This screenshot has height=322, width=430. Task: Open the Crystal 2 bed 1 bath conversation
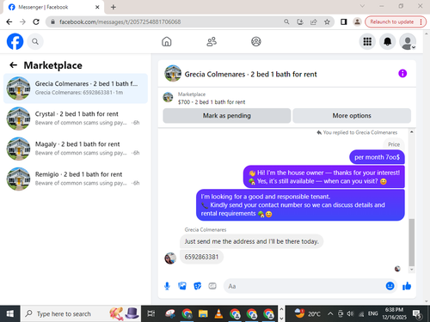(x=76, y=118)
